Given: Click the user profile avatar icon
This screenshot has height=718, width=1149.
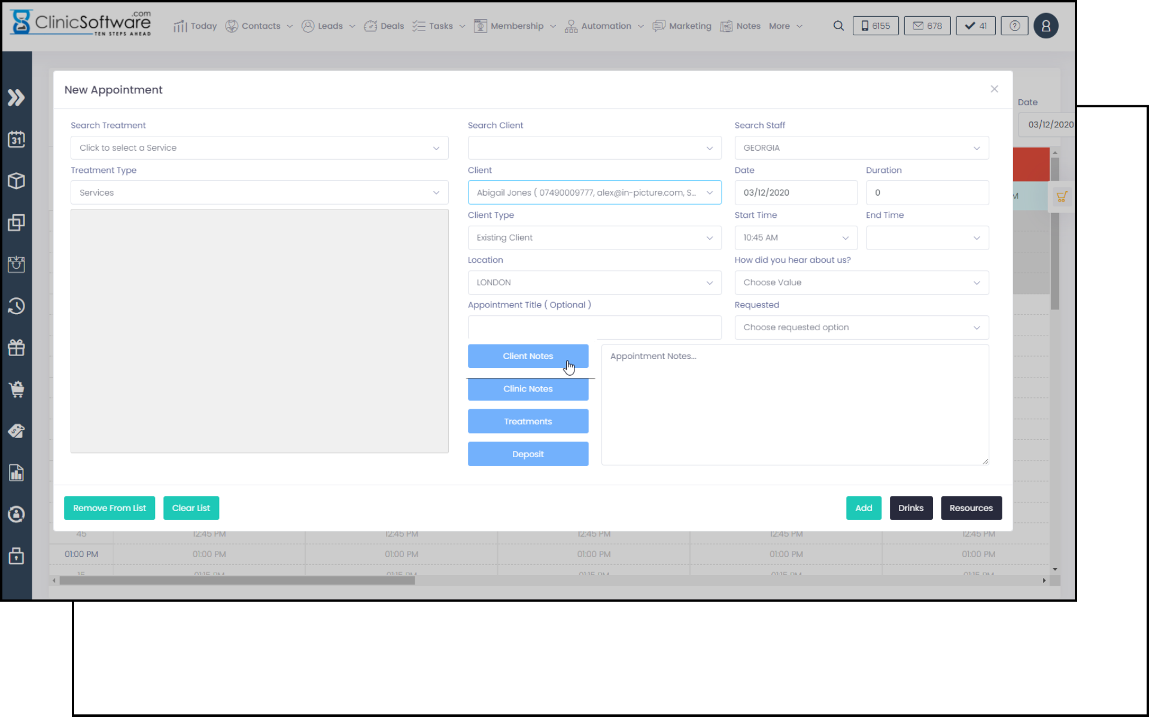Looking at the screenshot, I should coord(1045,26).
